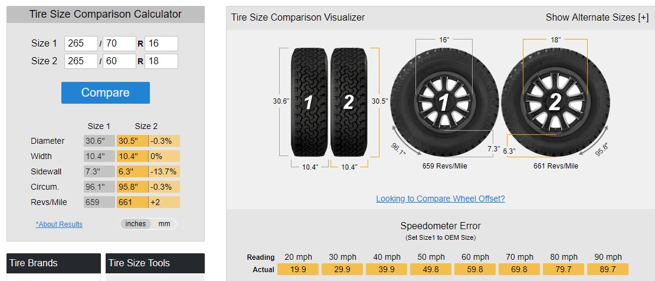Click the sidewall -13.7% difference cell

point(164,171)
